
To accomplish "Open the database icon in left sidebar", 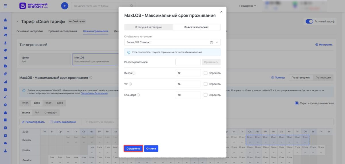I will tap(5, 128).
